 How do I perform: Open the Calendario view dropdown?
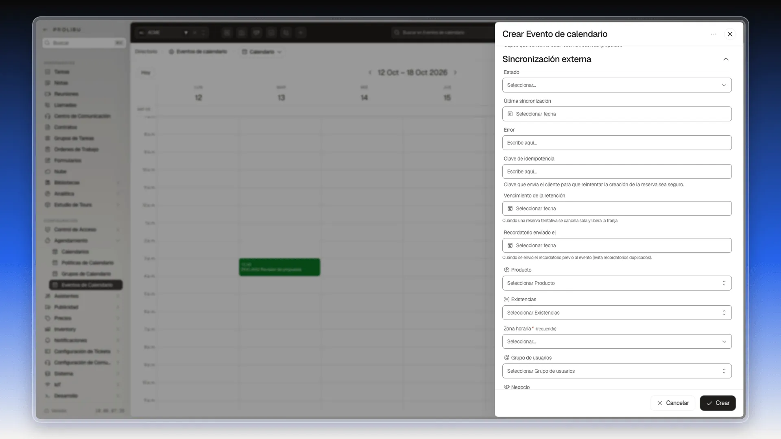(262, 52)
